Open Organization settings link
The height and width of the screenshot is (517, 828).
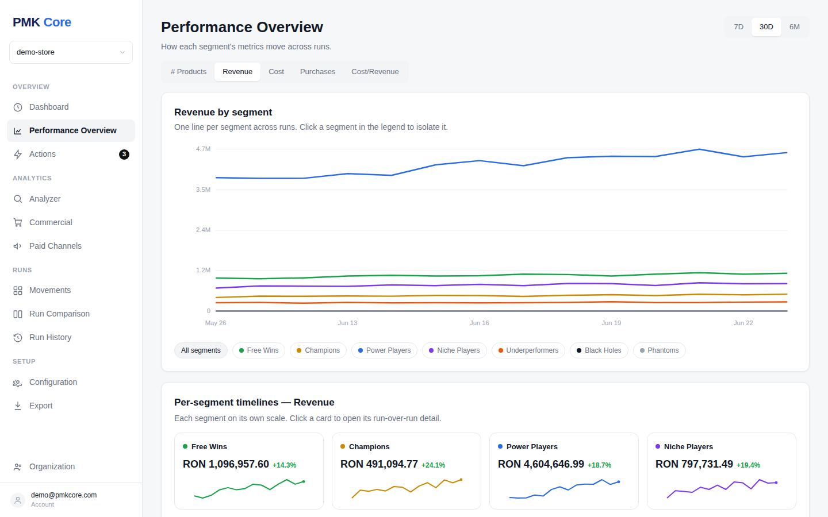coord(71,467)
